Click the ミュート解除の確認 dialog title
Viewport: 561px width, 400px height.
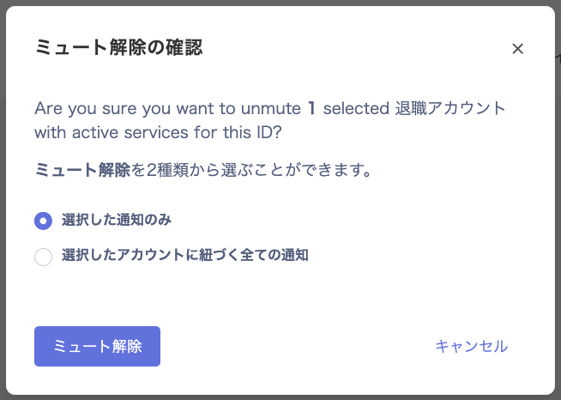tap(118, 48)
